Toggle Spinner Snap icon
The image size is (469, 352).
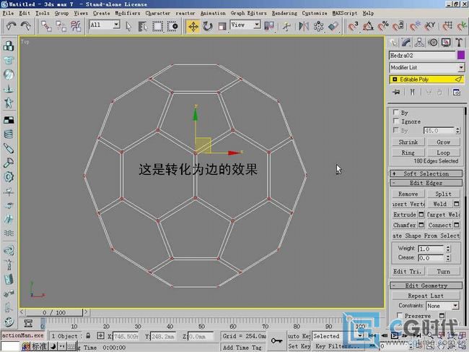pyautogui.click(x=398, y=26)
